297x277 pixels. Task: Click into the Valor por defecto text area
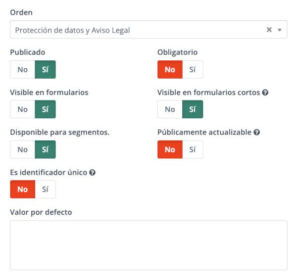click(x=148, y=245)
